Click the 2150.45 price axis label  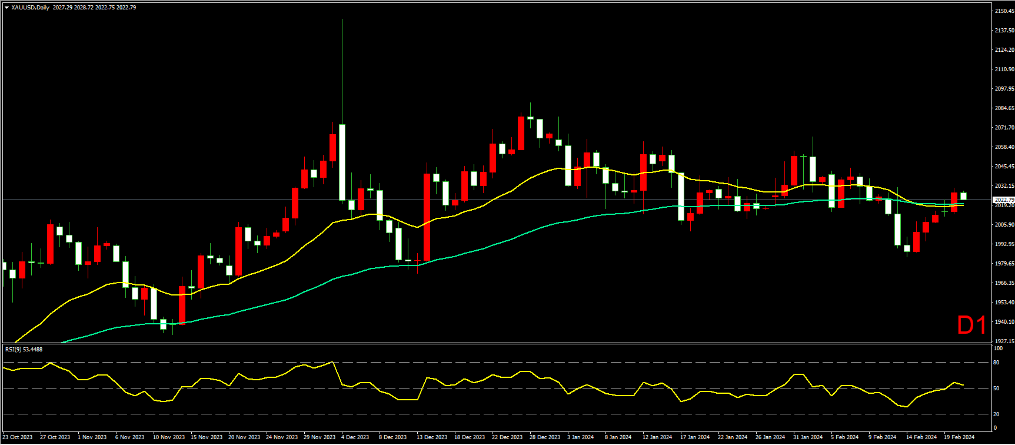[x=1004, y=11]
